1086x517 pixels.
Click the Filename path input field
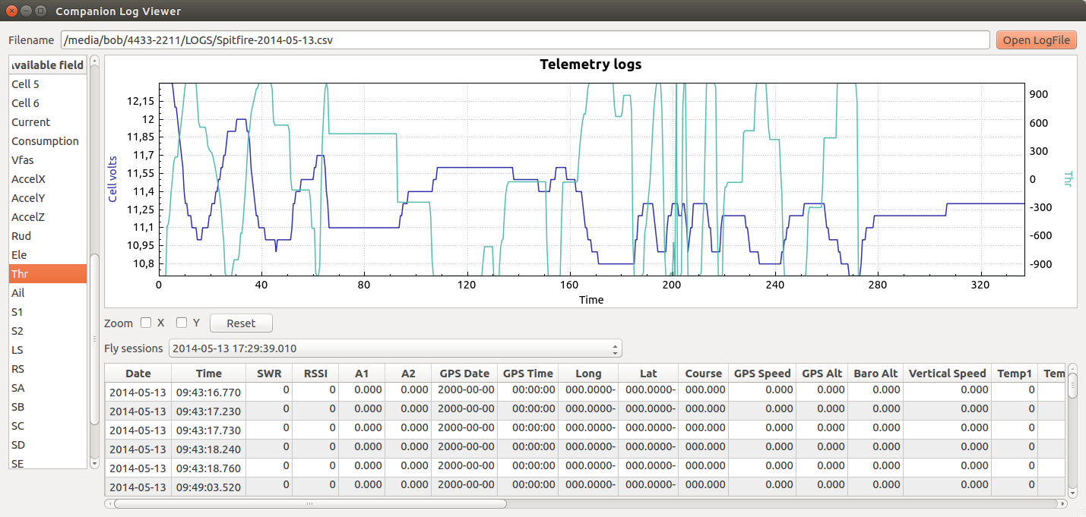point(525,40)
